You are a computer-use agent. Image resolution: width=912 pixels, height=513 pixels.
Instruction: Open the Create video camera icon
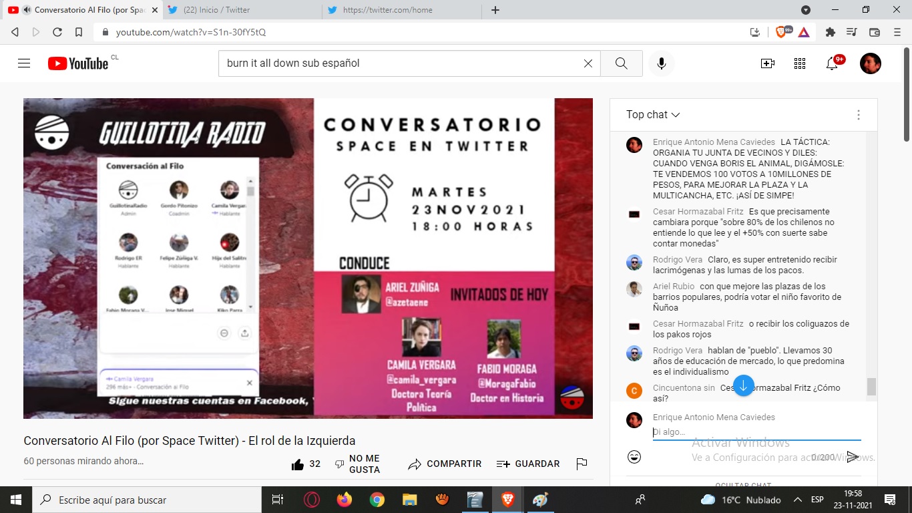[768, 63]
